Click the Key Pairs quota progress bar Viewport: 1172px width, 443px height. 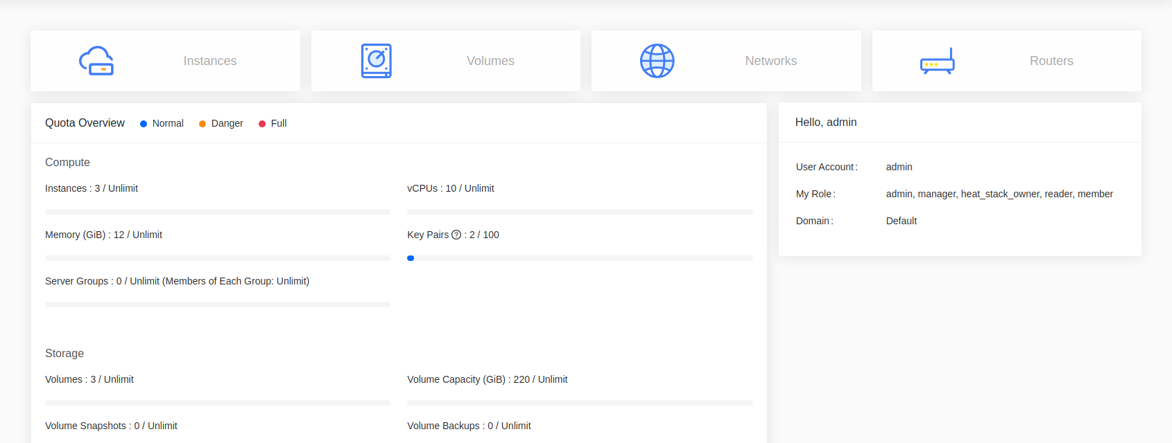pos(580,258)
